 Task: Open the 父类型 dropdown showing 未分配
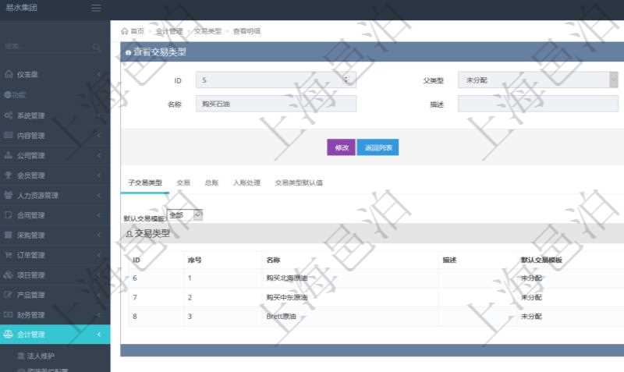click(x=538, y=80)
